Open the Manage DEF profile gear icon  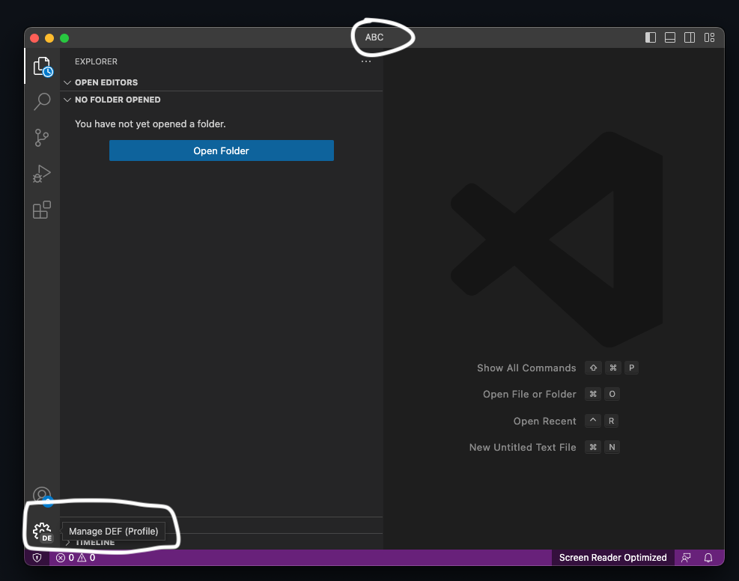point(41,531)
